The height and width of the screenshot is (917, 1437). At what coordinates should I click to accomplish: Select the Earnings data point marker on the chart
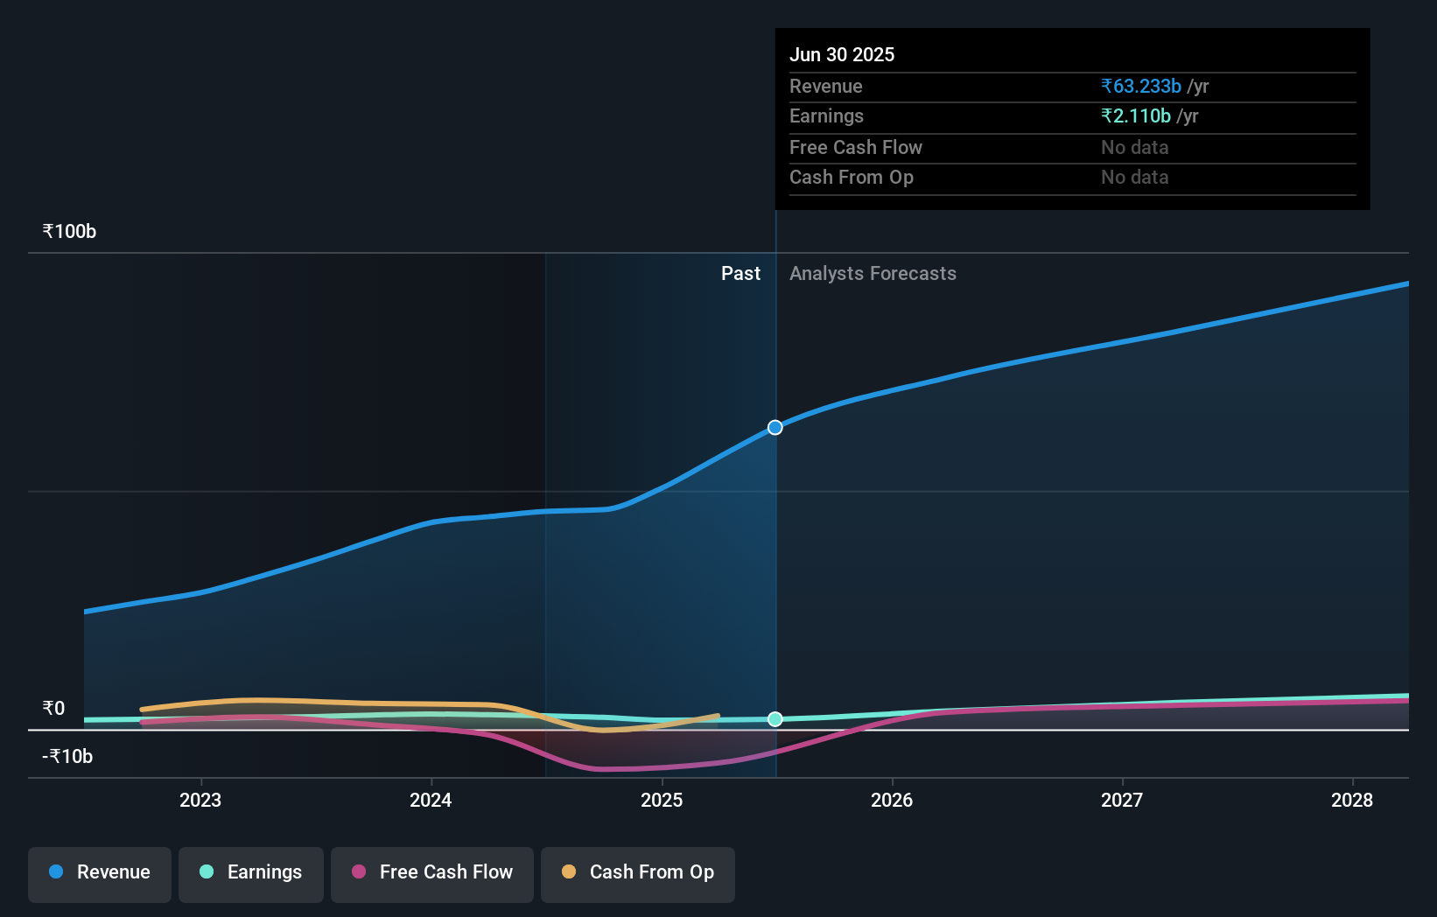click(x=774, y=719)
